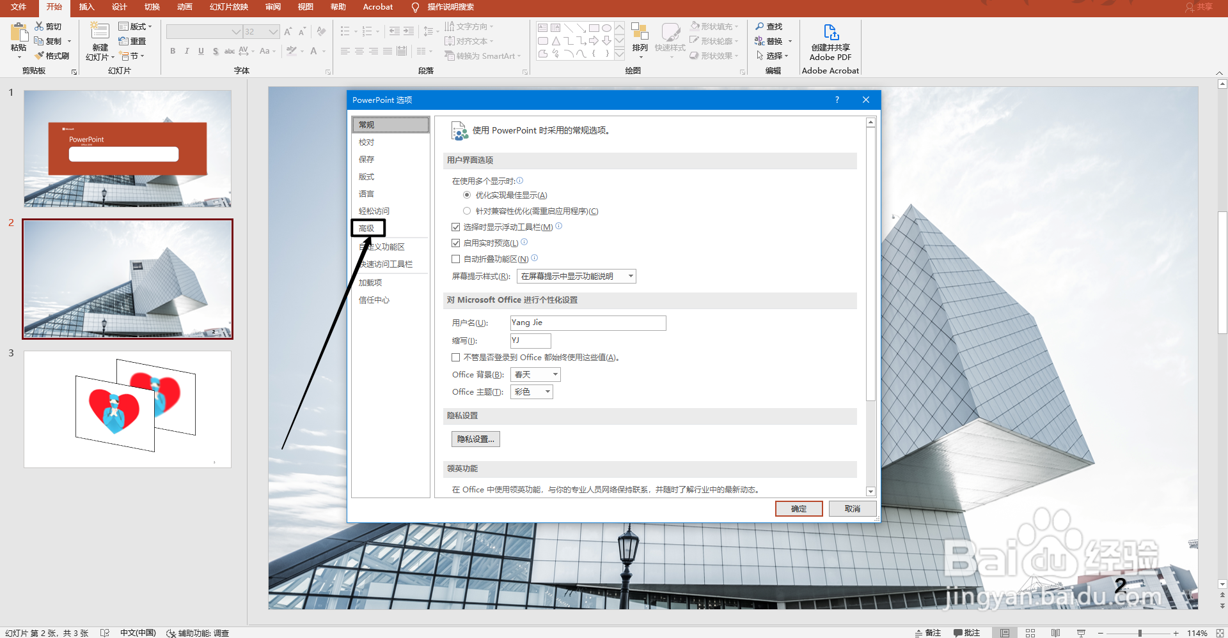Switch to Slide Sorter view icon

pos(1030,633)
